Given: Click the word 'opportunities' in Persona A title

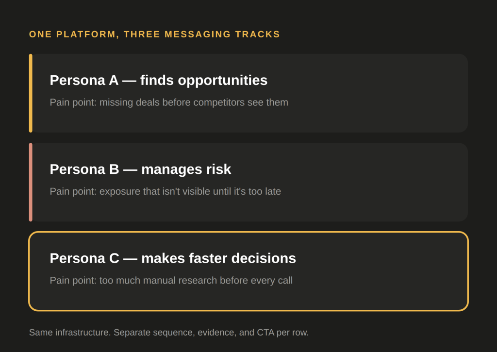Looking at the screenshot, I should tap(222, 81).
